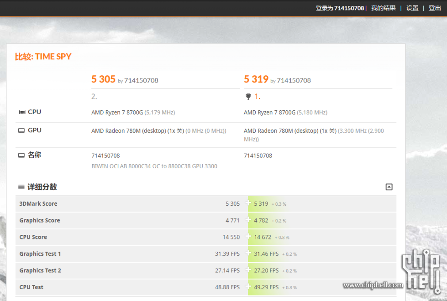This screenshot has height=301, width=447.
Task: Click the monitor icon beside GPU
Action: click(21, 130)
